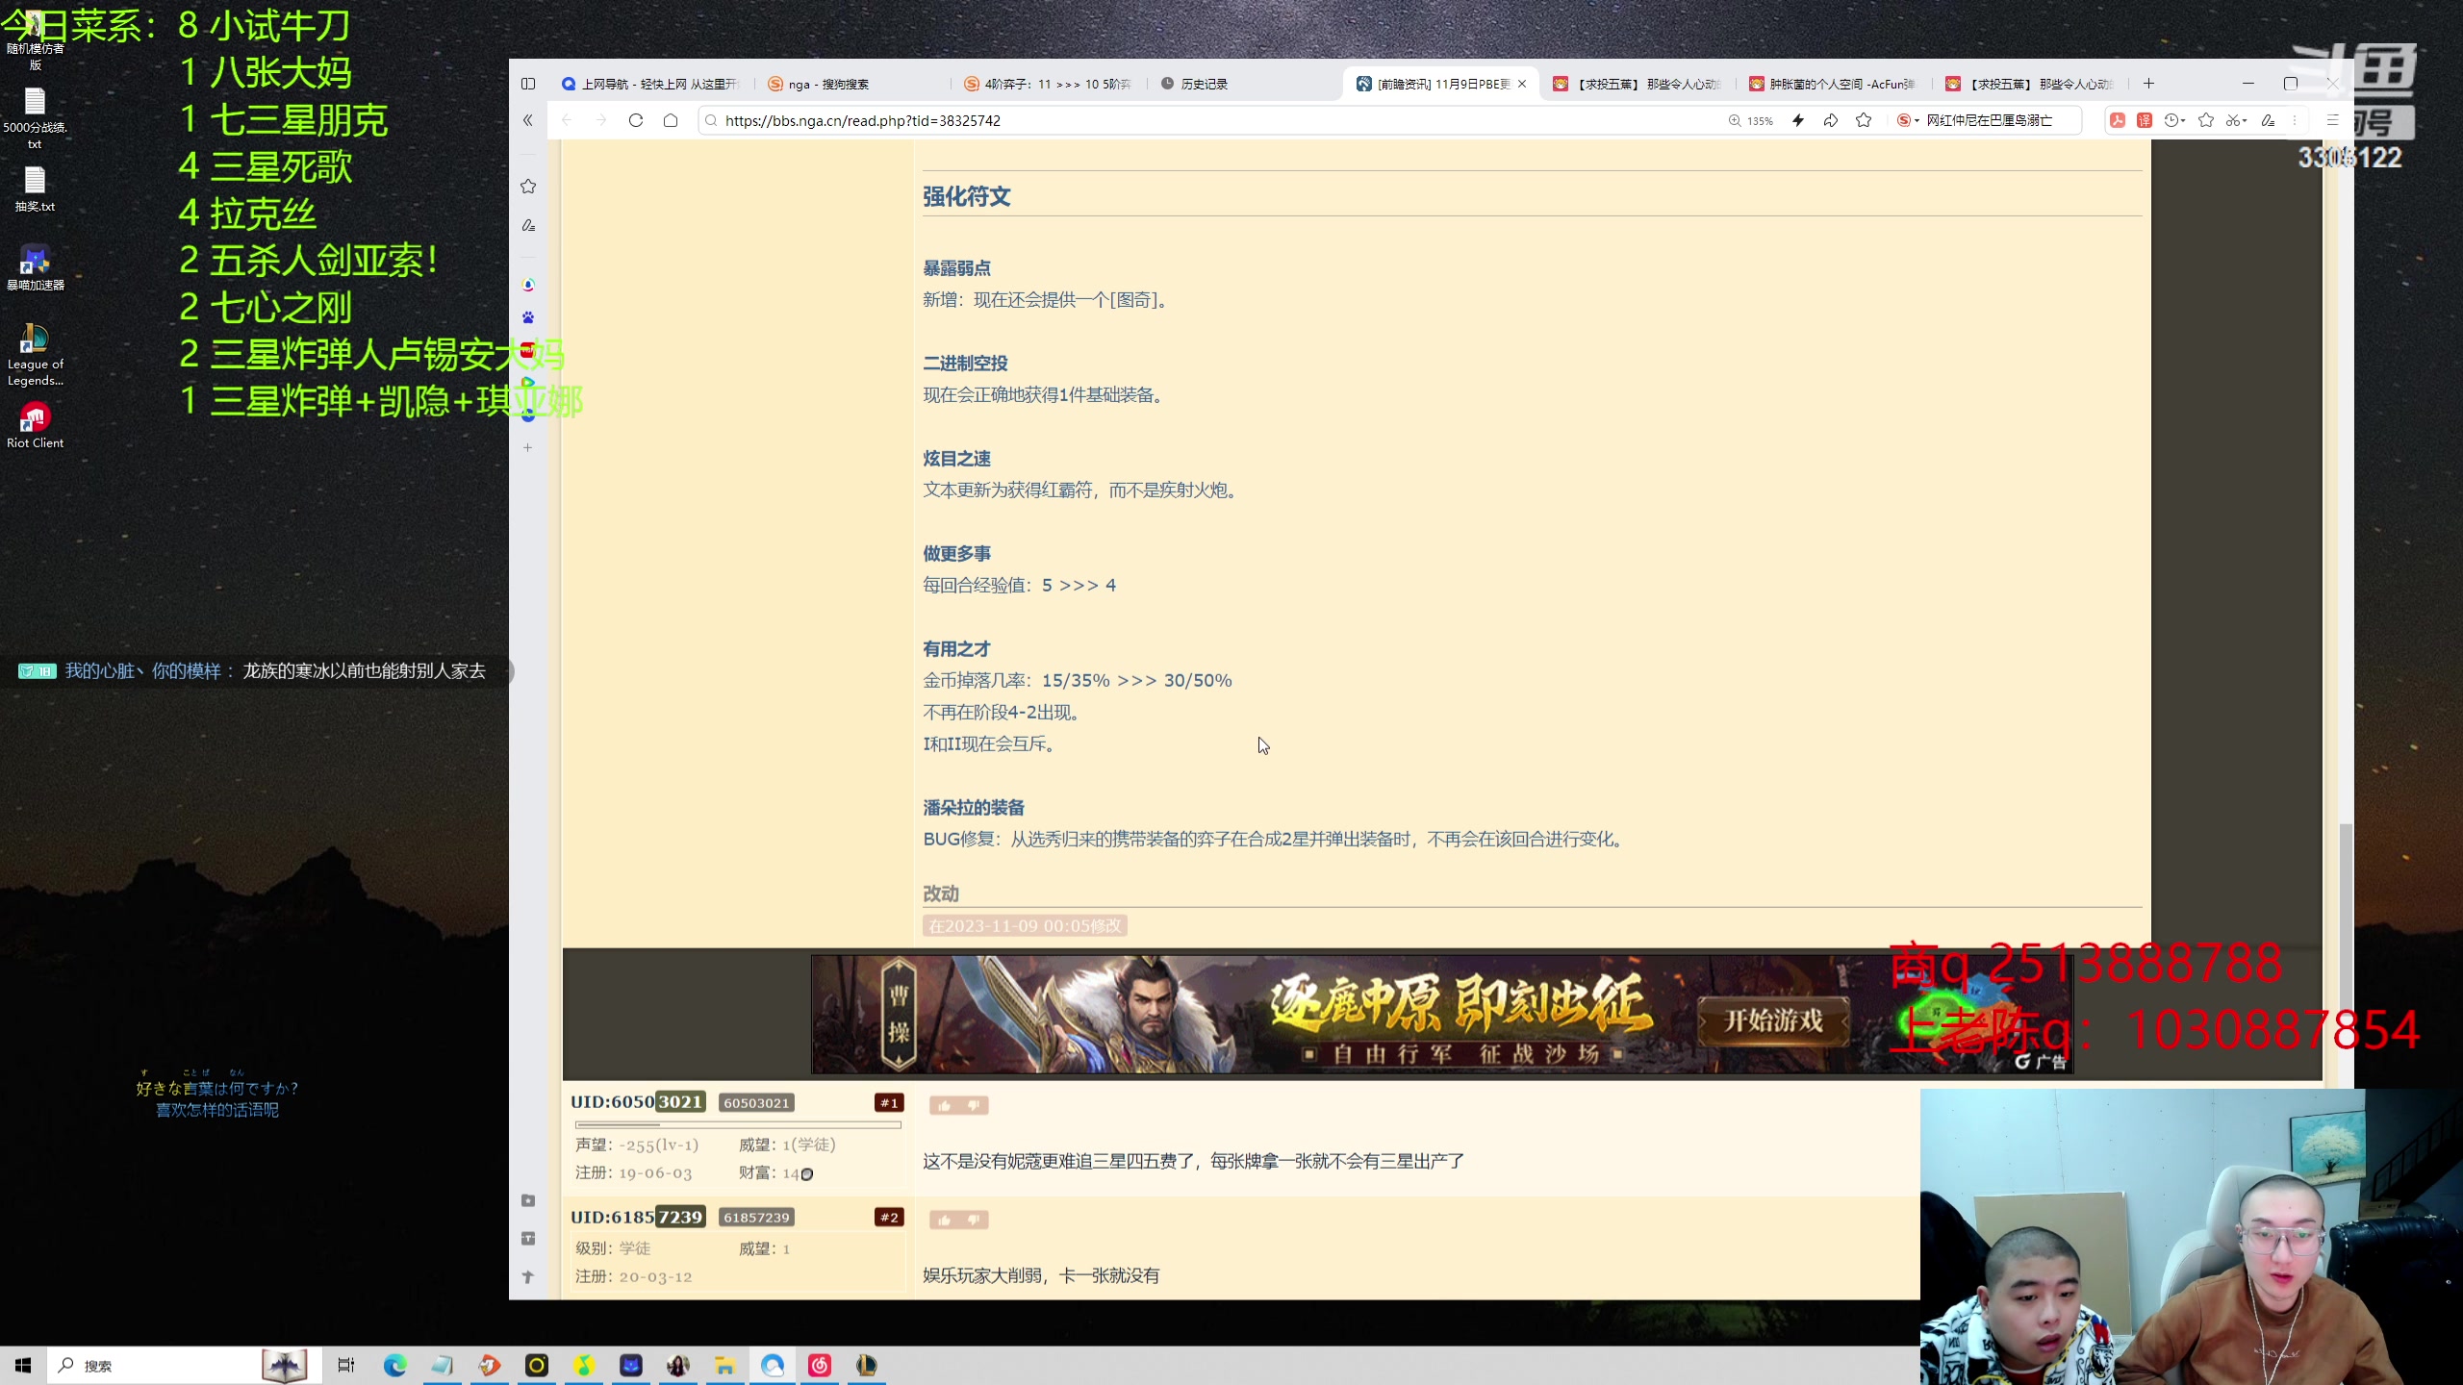Select the League of Legends desktop shortcut
Image resolution: width=2463 pixels, height=1385 pixels.
click(x=35, y=354)
